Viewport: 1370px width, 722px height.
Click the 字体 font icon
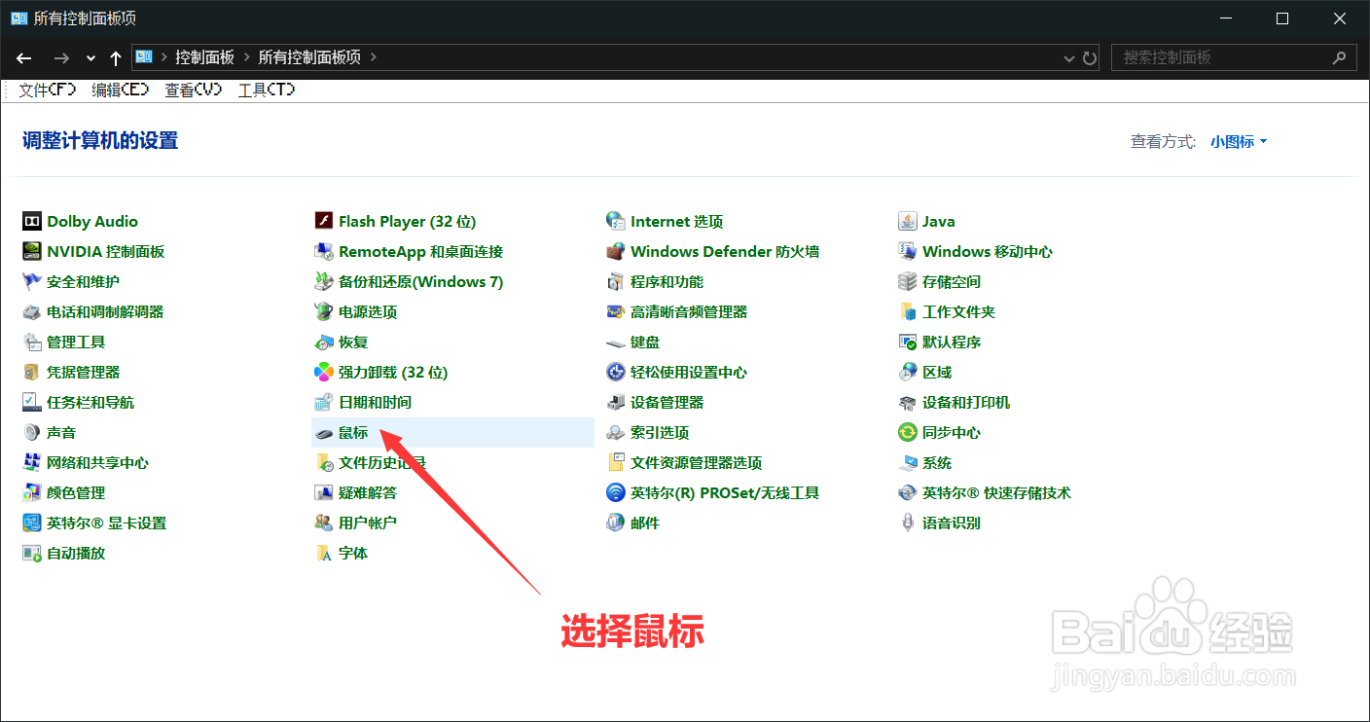[324, 553]
